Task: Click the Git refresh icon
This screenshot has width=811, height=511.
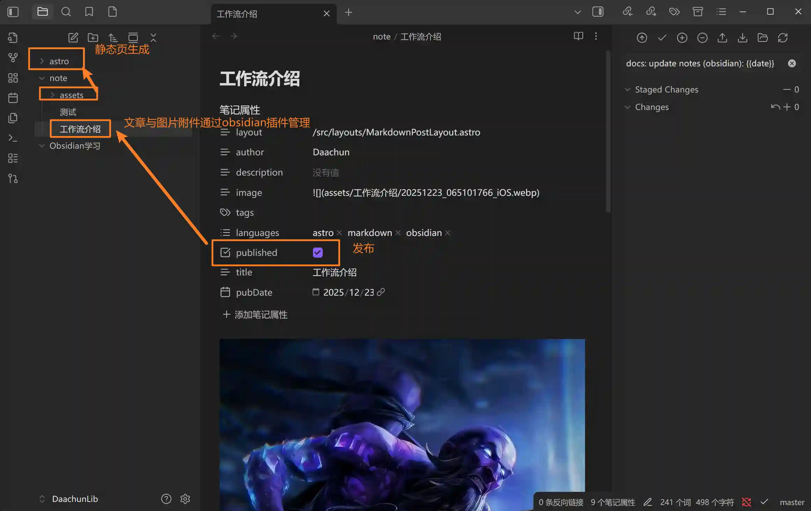Action: [783, 38]
